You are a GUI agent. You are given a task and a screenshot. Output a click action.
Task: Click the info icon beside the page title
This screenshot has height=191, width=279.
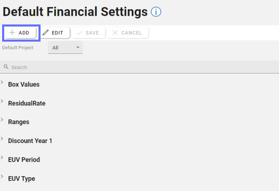(x=156, y=12)
